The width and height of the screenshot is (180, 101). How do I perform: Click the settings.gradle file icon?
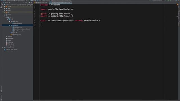pos(6,46)
